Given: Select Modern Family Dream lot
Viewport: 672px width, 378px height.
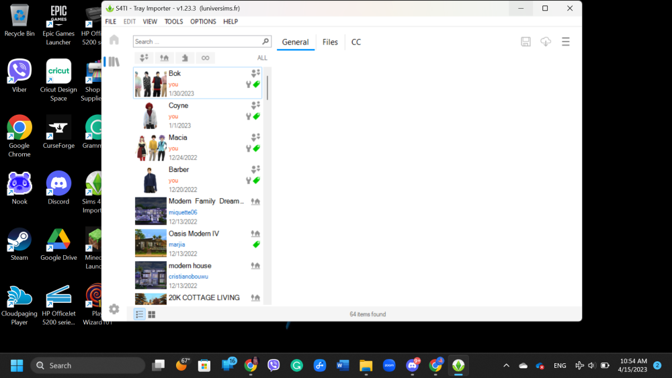Looking at the screenshot, I should click(x=198, y=211).
